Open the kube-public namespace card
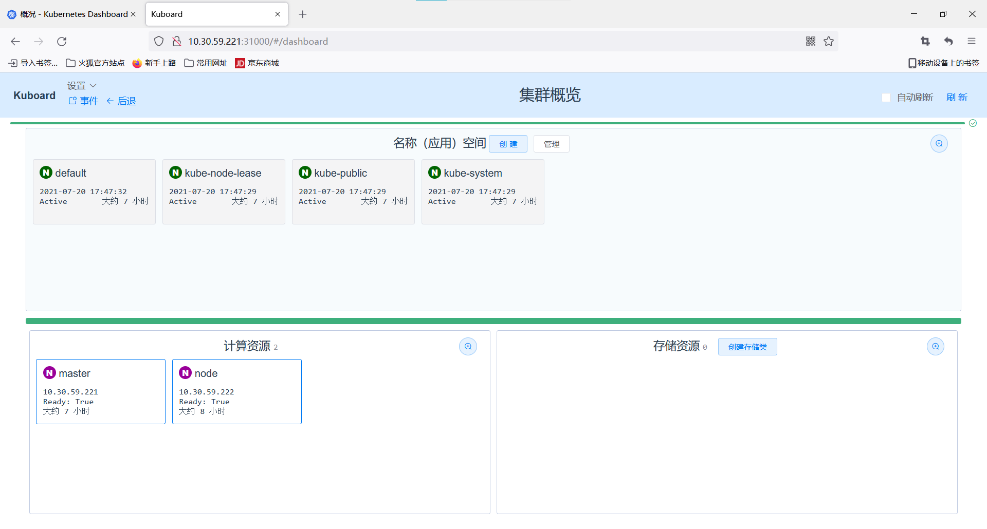987x529 pixels. pos(353,192)
